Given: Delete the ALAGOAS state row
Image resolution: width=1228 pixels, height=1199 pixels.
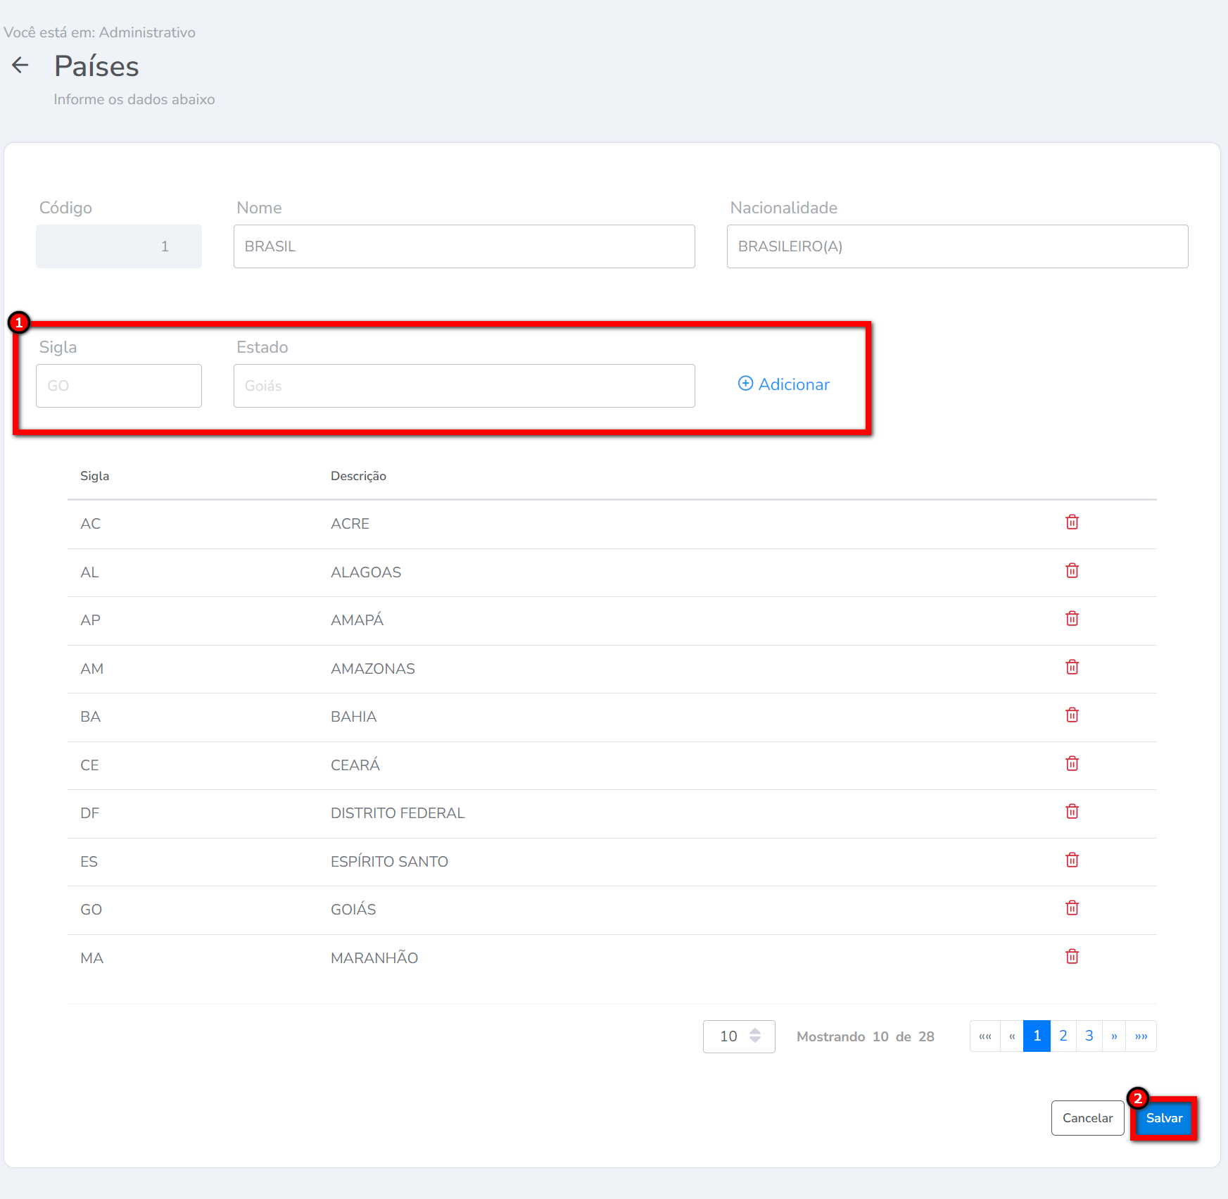Looking at the screenshot, I should click(x=1072, y=571).
